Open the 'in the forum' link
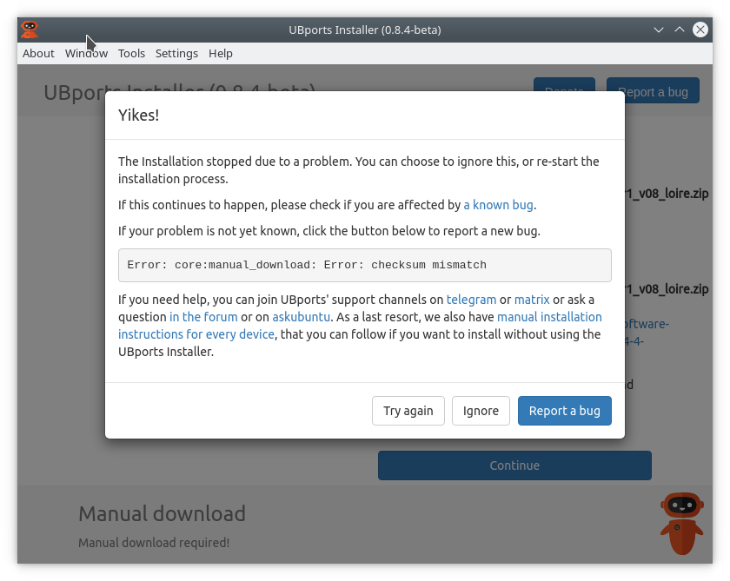This screenshot has width=730, height=581. click(x=203, y=317)
